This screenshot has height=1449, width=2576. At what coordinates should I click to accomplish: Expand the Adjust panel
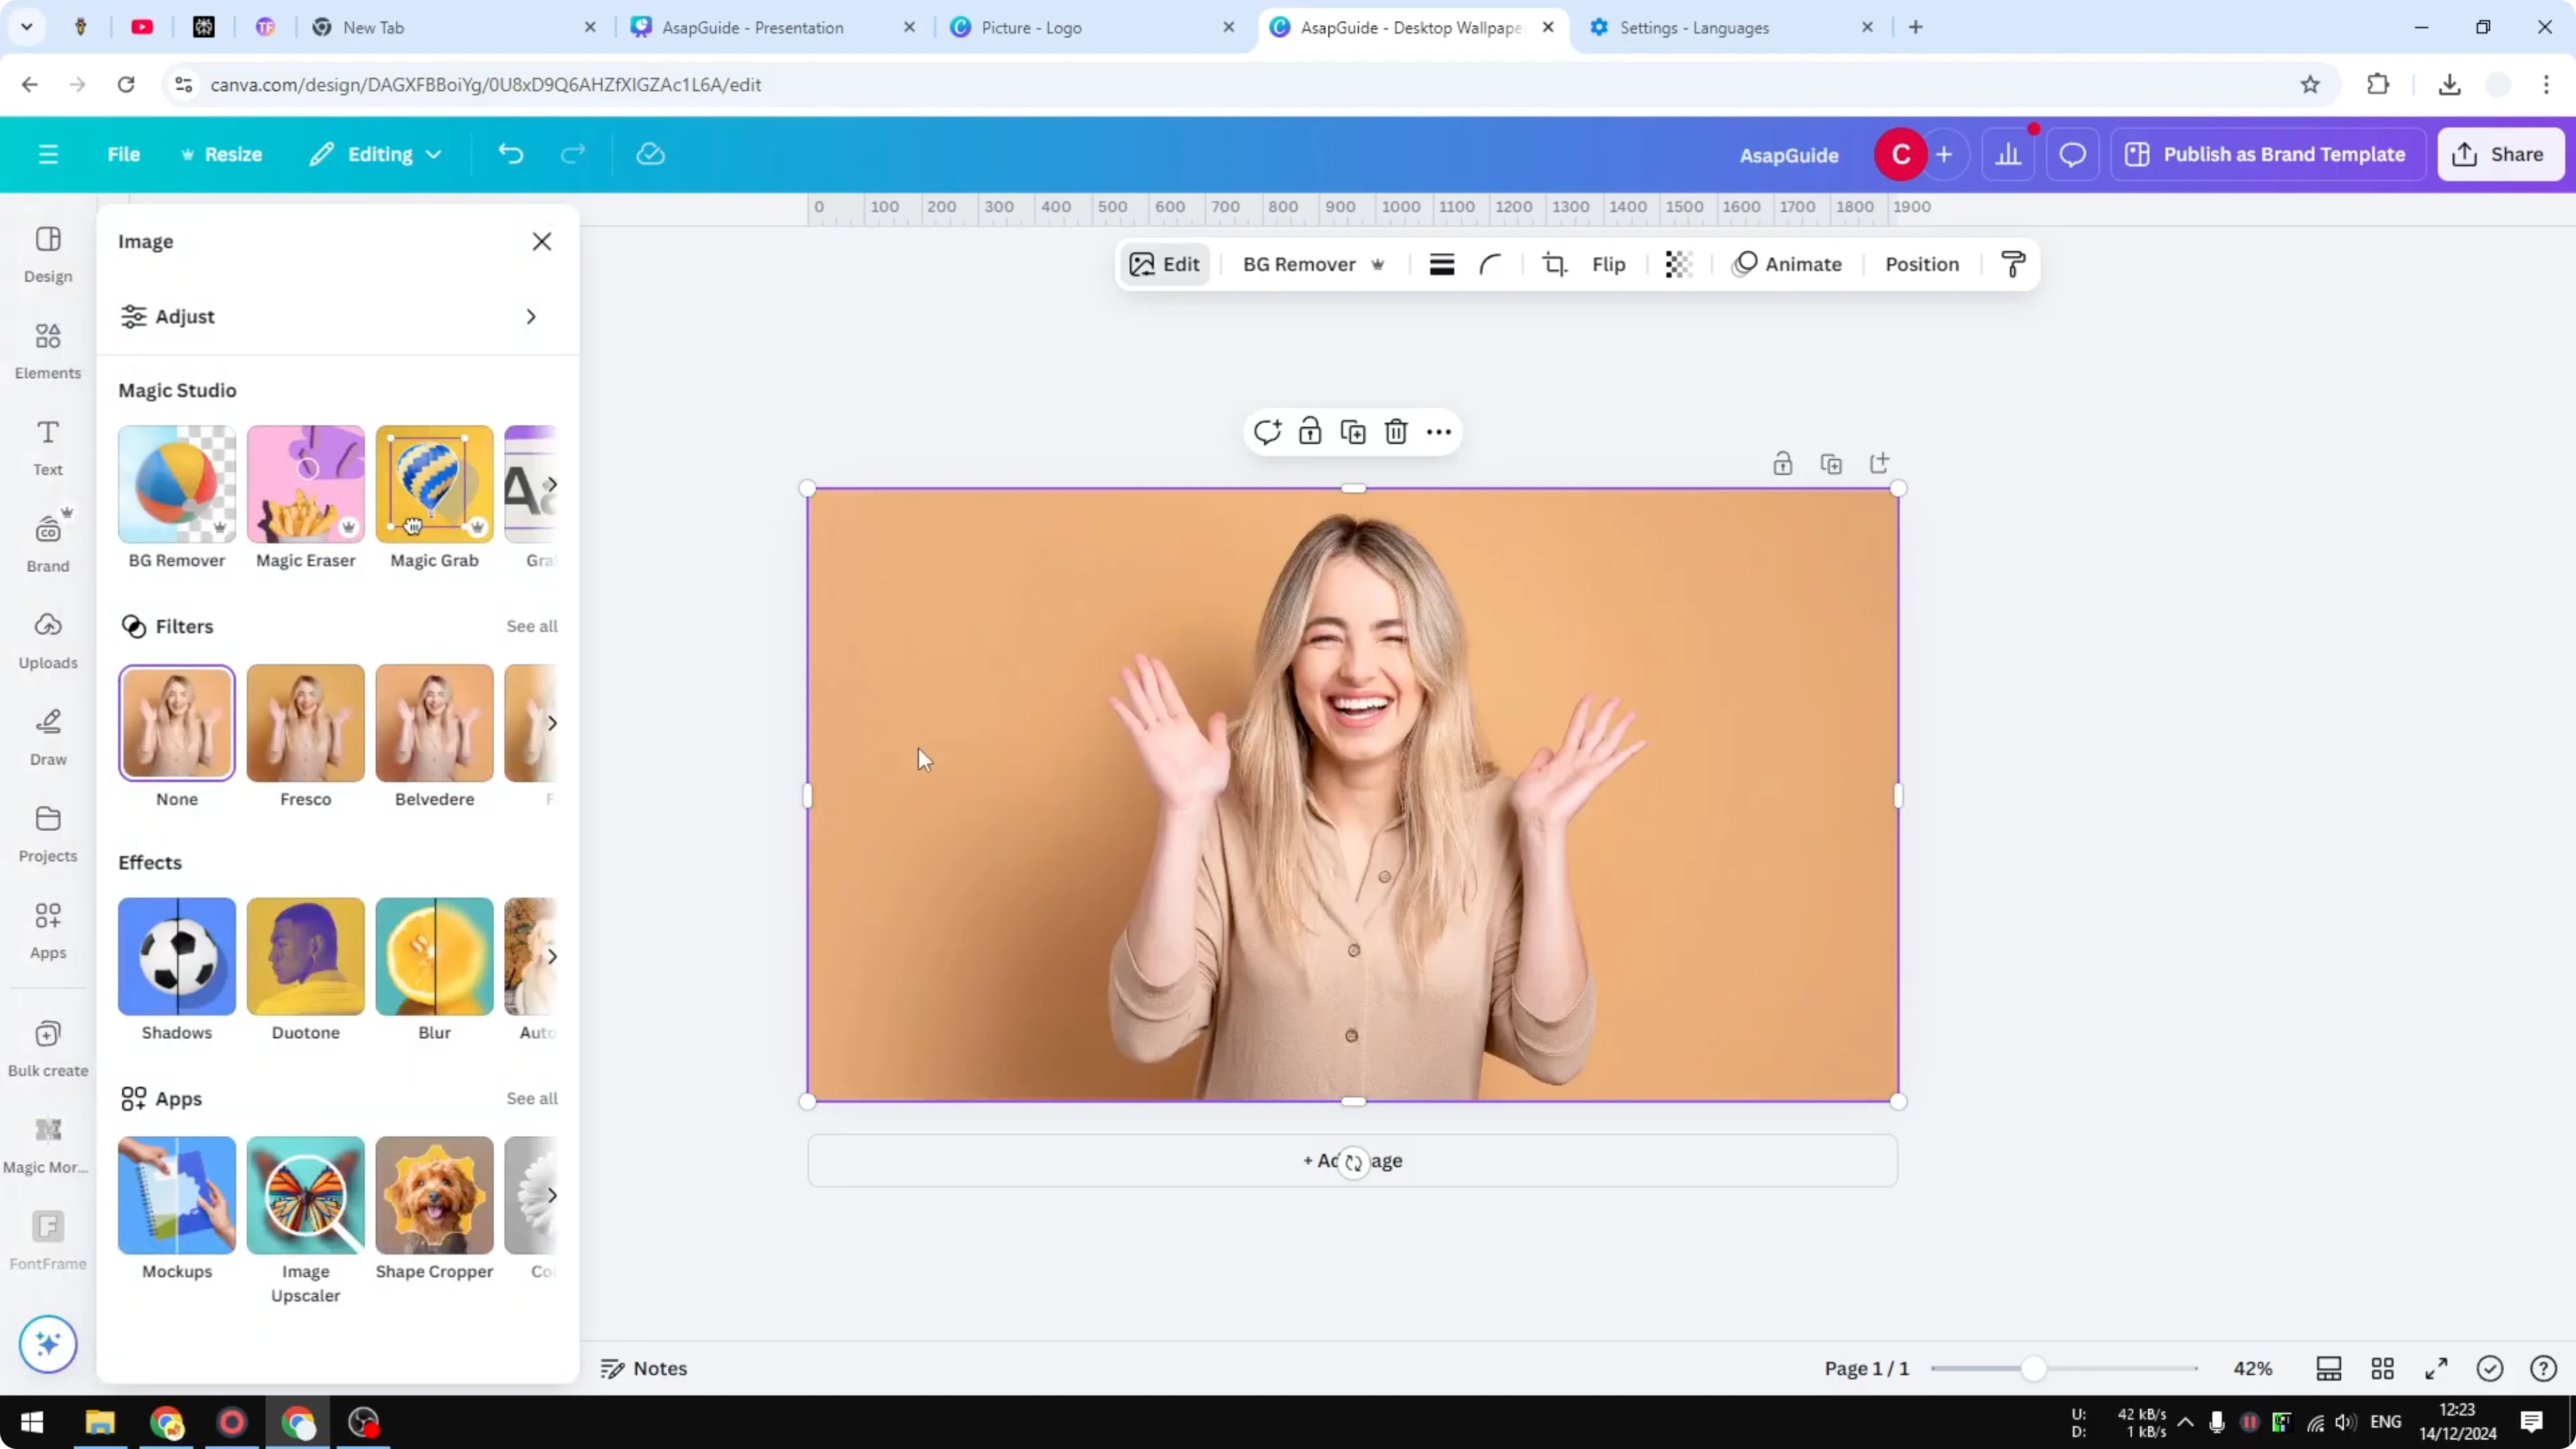pyautogui.click(x=330, y=316)
